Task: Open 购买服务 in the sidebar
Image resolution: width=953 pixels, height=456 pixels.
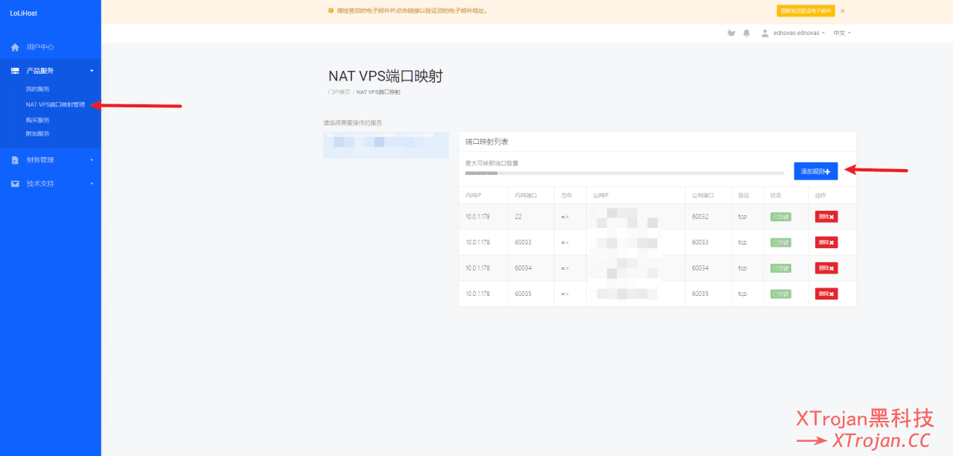Action: (38, 120)
